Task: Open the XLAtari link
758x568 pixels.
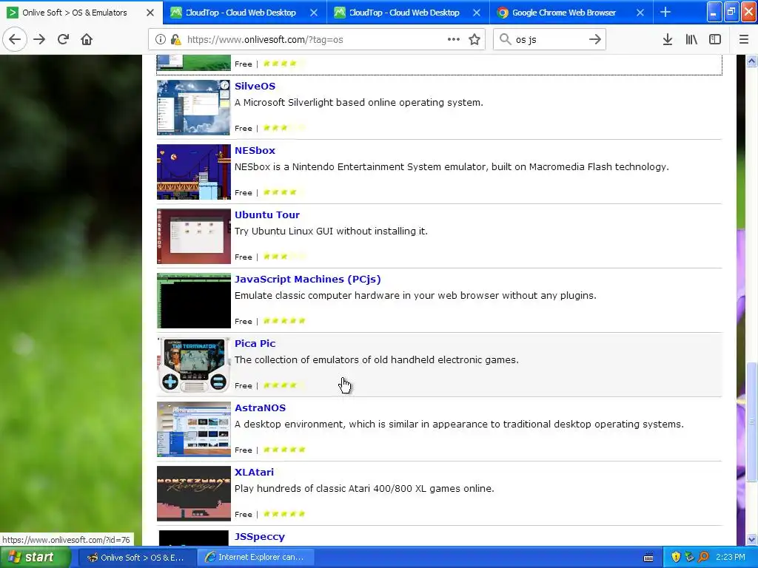Action: [x=254, y=472]
